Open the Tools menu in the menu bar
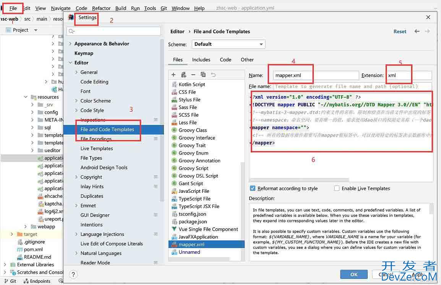The width and height of the screenshot is (441, 285). pyautogui.click(x=150, y=8)
